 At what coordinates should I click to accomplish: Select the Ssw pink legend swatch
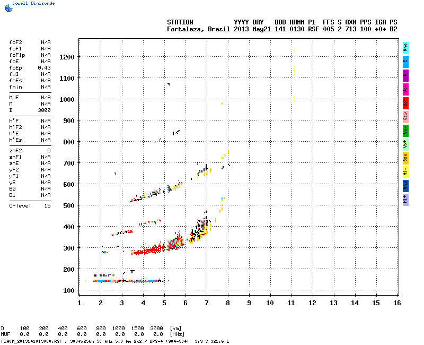pos(405,117)
